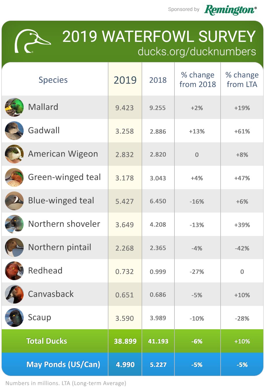265x387 pixels.
Task: Click the Mallard duck thumbnail icon
Action: click(14, 107)
